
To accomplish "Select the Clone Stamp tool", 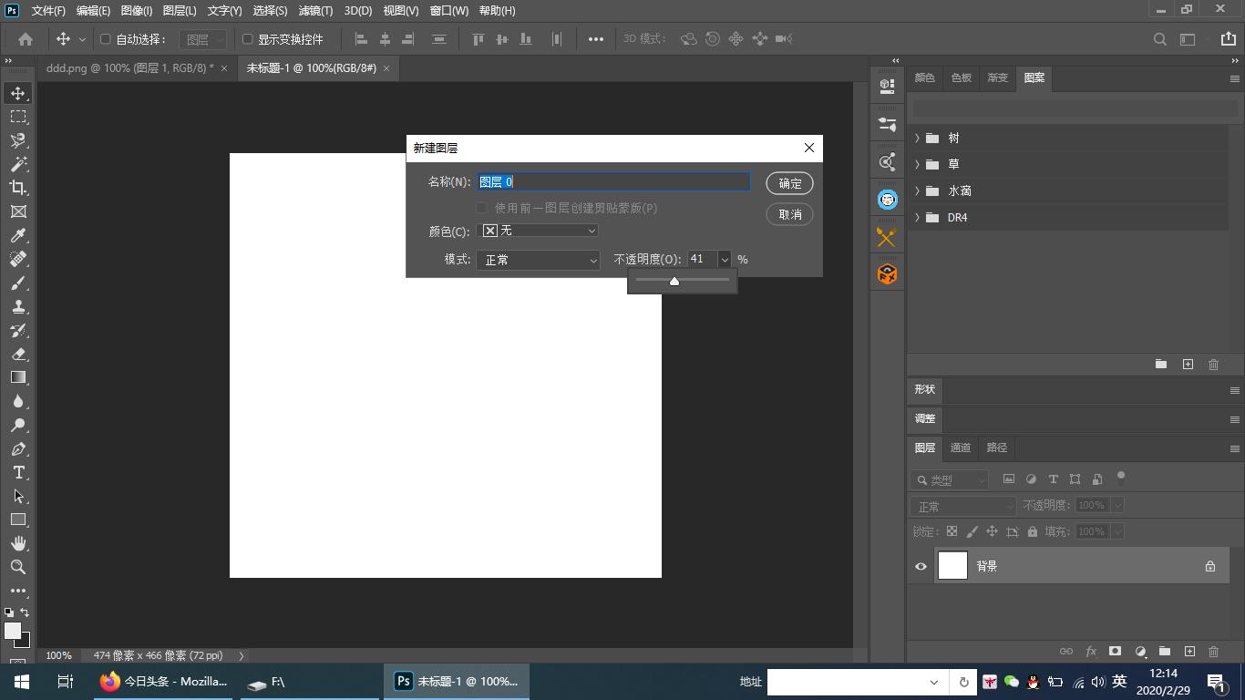I will tap(18, 306).
